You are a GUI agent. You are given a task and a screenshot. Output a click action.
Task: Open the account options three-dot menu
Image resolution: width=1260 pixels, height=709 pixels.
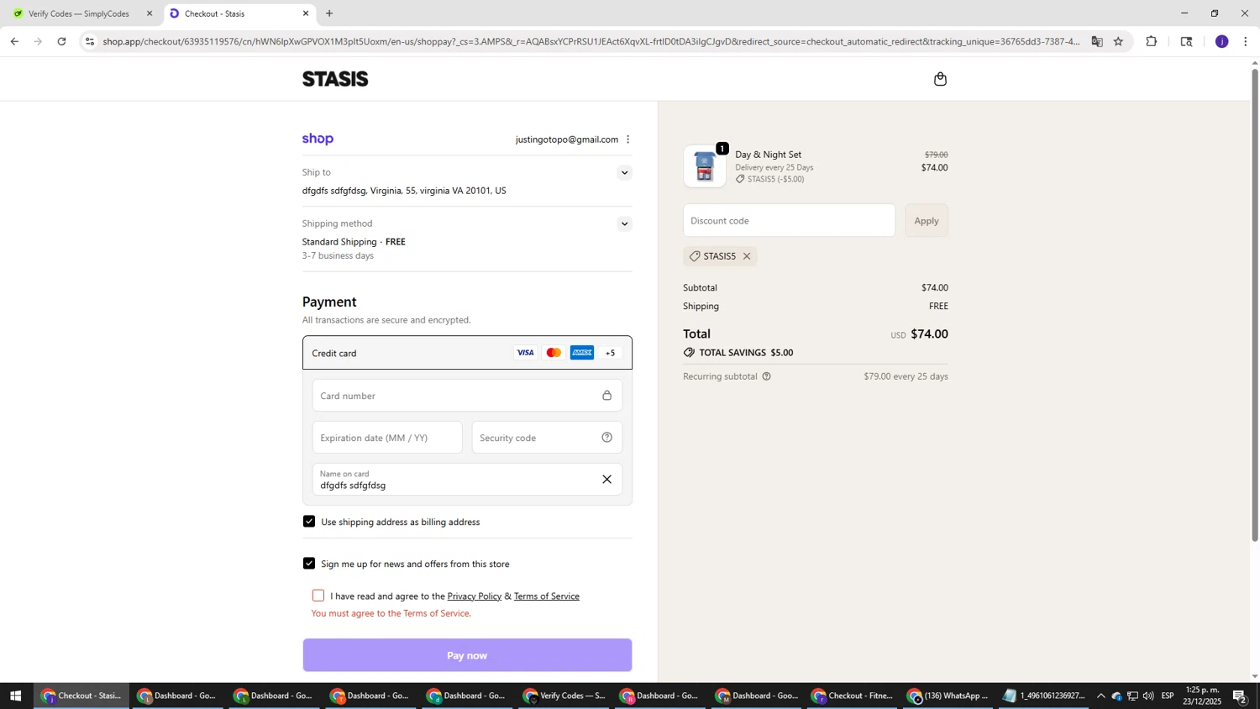pyautogui.click(x=627, y=139)
